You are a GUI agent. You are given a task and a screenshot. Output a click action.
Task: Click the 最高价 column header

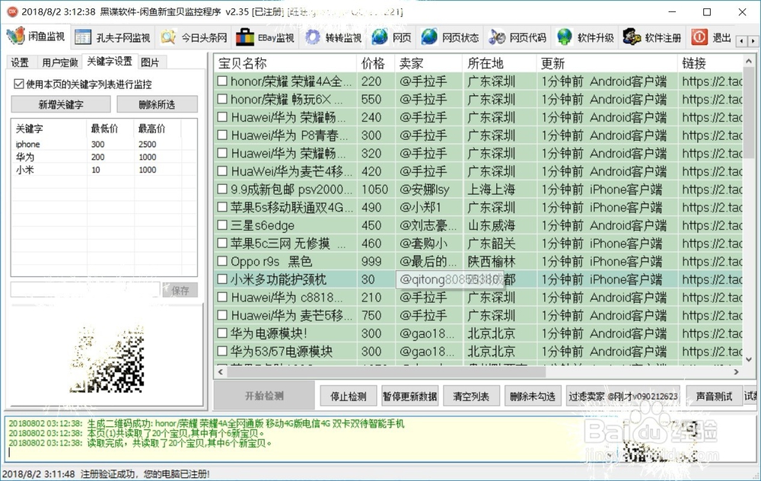pyautogui.click(x=158, y=129)
